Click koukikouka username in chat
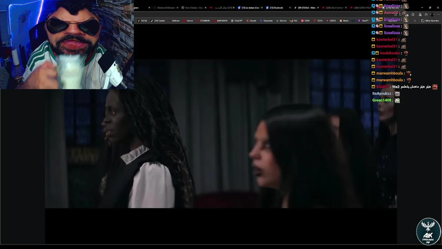 coord(390,53)
